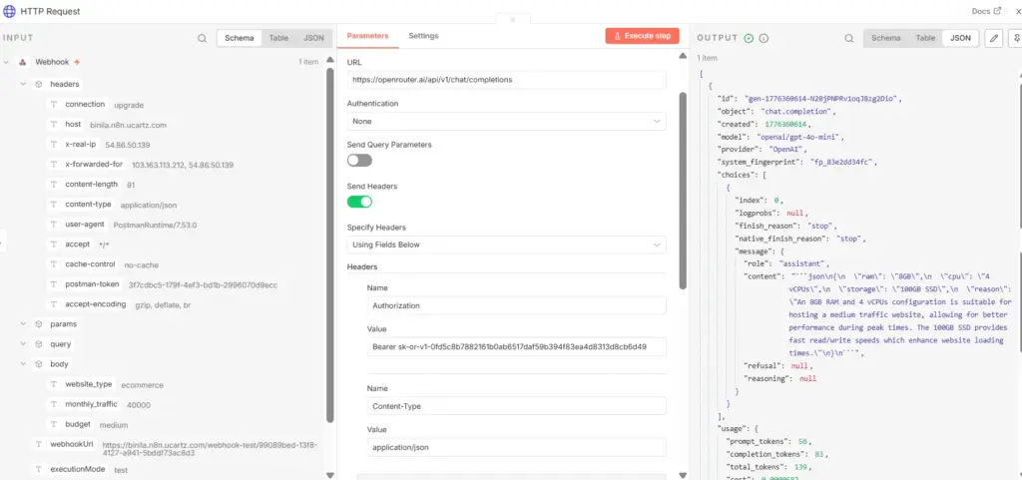The width and height of the screenshot is (1022, 480).
Task: Click type icon beside user-agent field
Action: click(54, 225)
